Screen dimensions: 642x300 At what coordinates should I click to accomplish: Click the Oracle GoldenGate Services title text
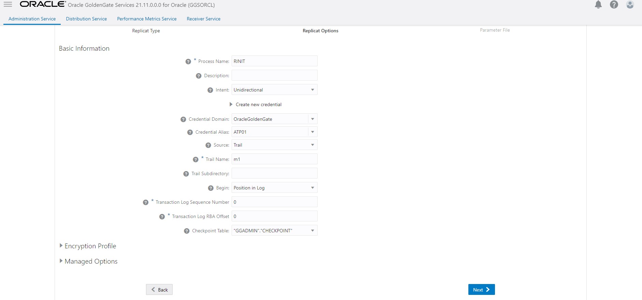(x=141, y=5)
